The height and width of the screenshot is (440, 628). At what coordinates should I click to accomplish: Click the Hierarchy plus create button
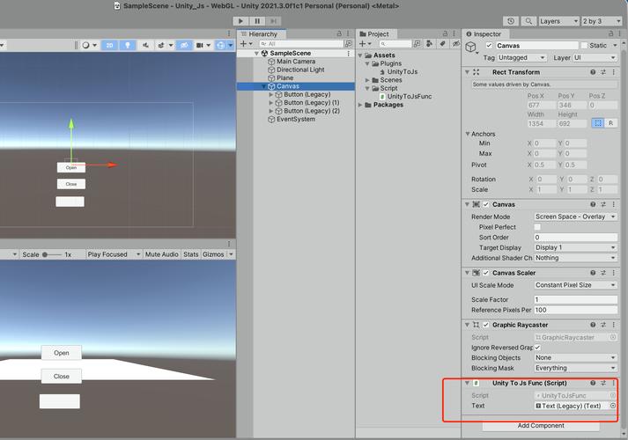pyautogui.click(x=246, y=44)
